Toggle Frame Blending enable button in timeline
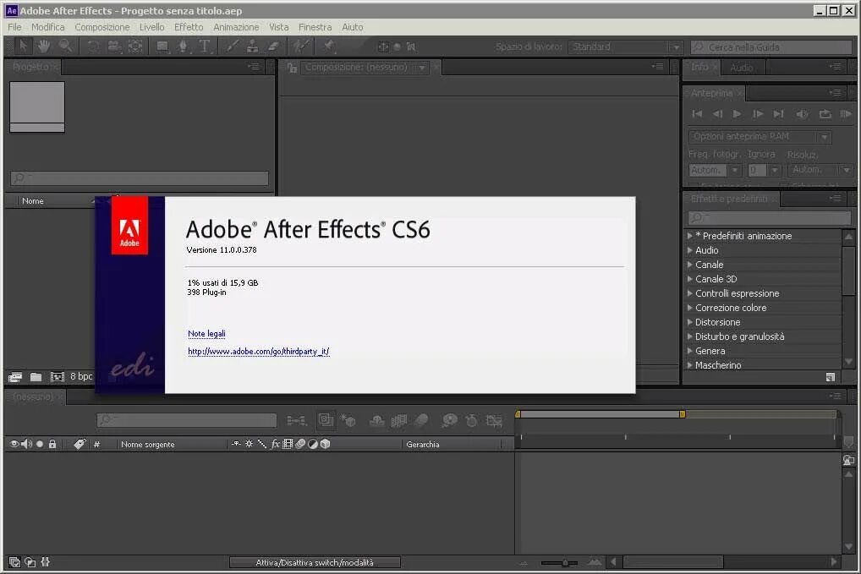Image resolution: width=861 pixels, height=574 pixels. tap(399, 421)
